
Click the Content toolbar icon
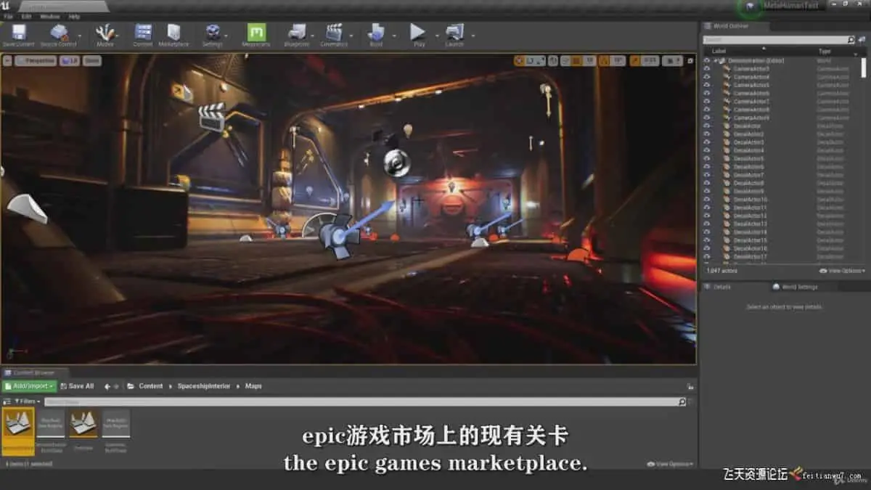(143, 35)
